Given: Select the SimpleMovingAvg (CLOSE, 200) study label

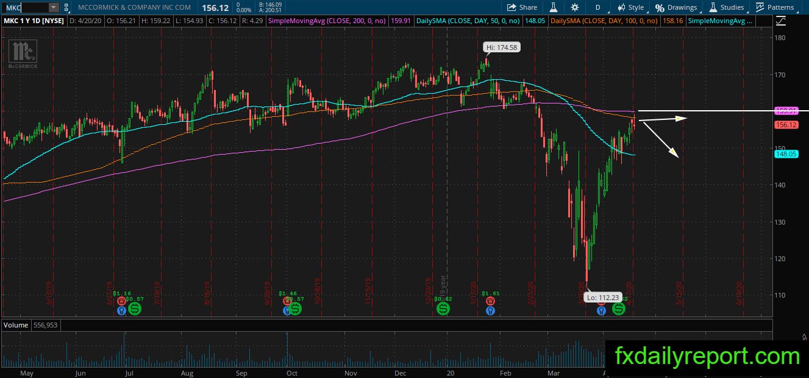Looking at the screenshot, I should coord(327,21).
